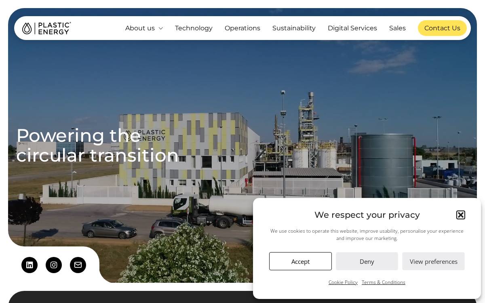Viewport: 485px width, 303px height.
Task: Go to Operations page
Action: click(242, 28)
